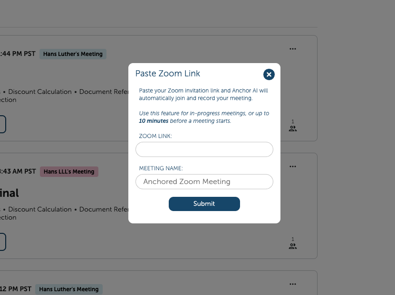Click the cut-off outlined button on 44 PM card
This screenshot has height=295, width=395.
2,124
